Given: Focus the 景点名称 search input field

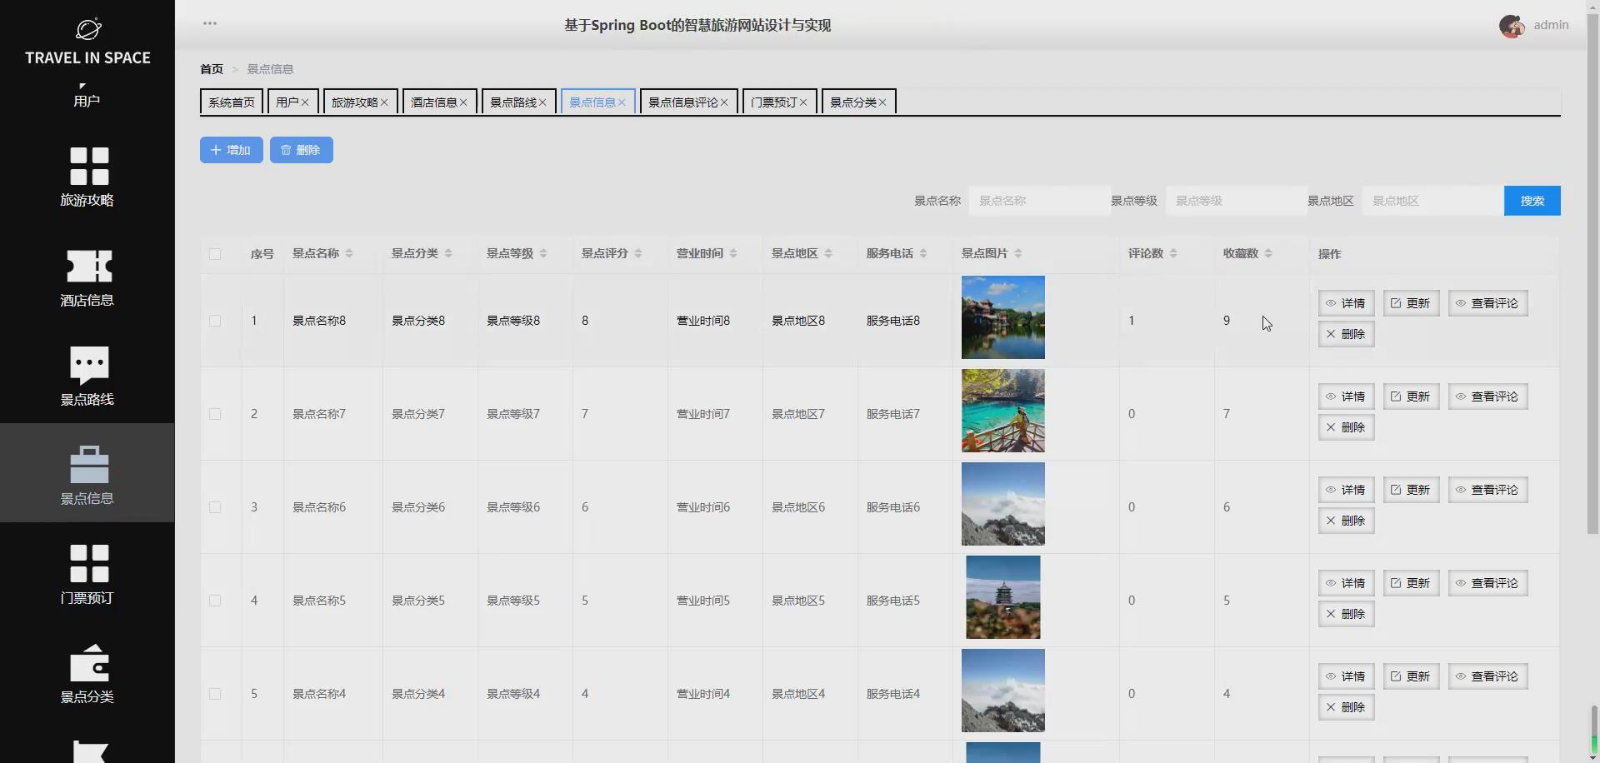Looking at the screenshot, I should (1040, 201).
